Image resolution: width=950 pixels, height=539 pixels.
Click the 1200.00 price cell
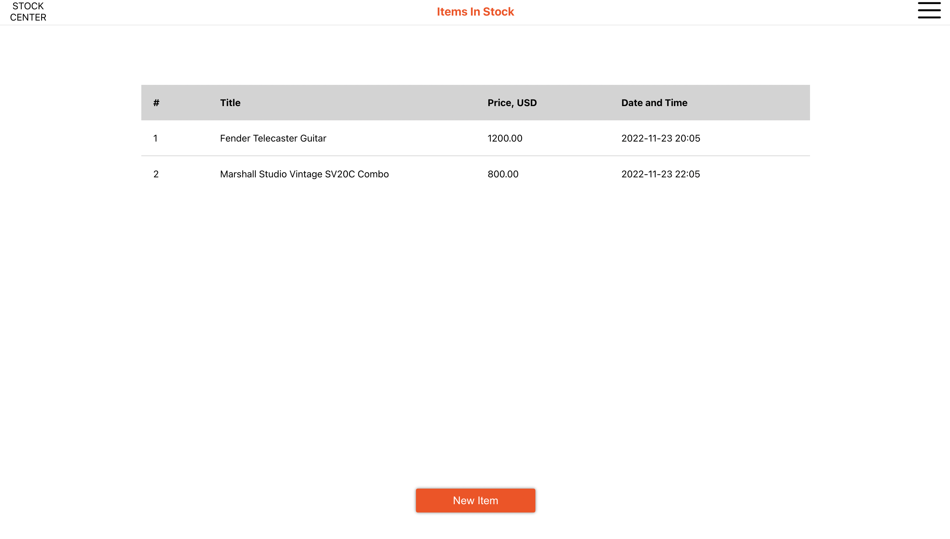(505, 138)
